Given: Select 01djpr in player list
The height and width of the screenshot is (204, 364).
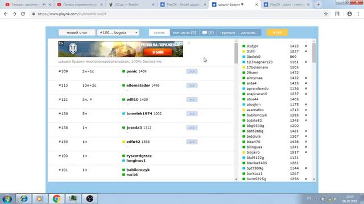Looking at the screenshot, I should click(252, 46).
